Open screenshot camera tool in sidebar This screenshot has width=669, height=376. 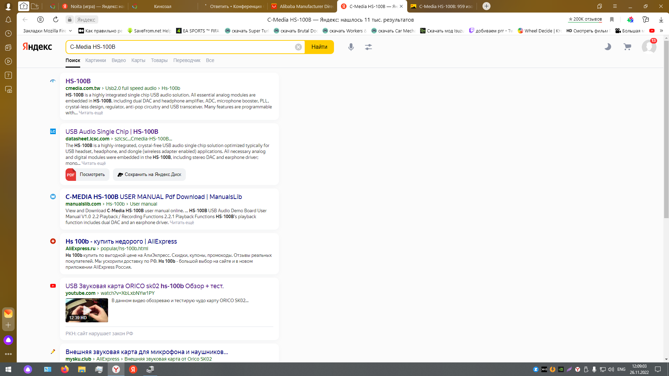coord(8,90)
